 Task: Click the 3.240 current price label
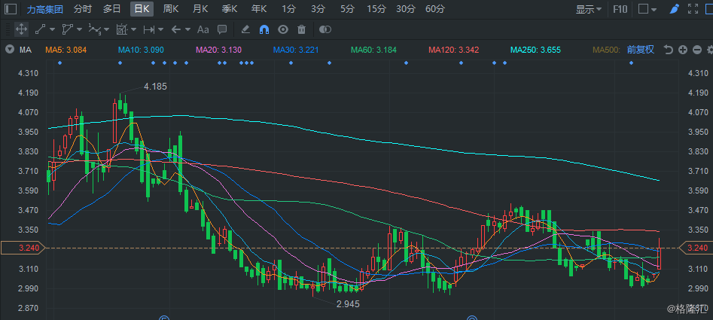click(x=15, y=248)
